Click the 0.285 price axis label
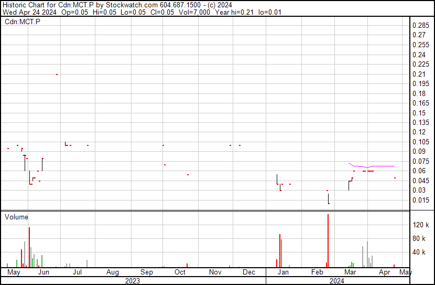This screenshot has width=435, height=285. coord(420,25)
